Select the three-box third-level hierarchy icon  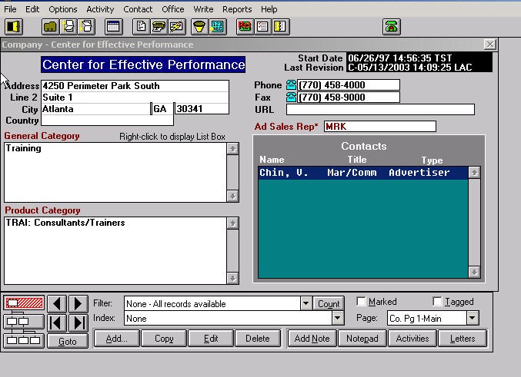[x=24, y=340]
